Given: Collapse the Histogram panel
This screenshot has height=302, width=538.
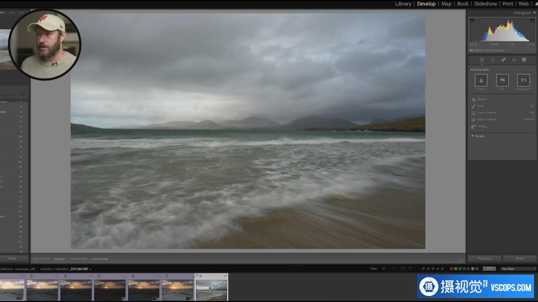Looking at the screenshot, I should coord(534,13).
